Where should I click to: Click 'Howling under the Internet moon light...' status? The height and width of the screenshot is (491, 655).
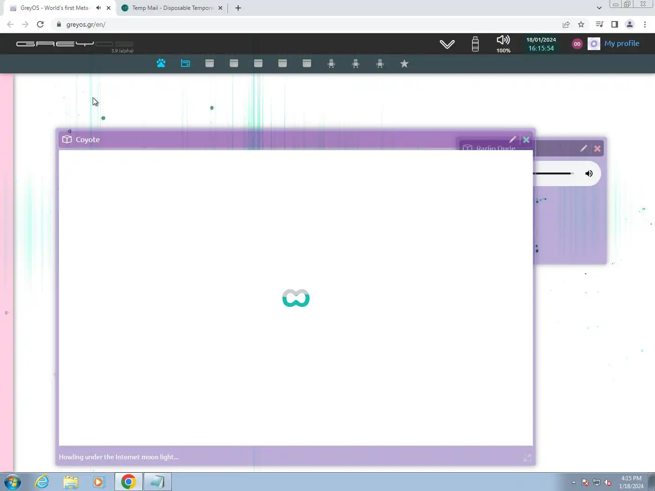click(x=118, y=457)
